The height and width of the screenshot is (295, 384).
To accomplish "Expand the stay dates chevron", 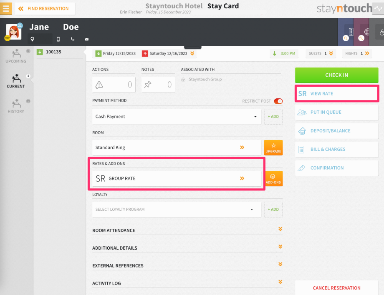I will click(x=192, y=53).
